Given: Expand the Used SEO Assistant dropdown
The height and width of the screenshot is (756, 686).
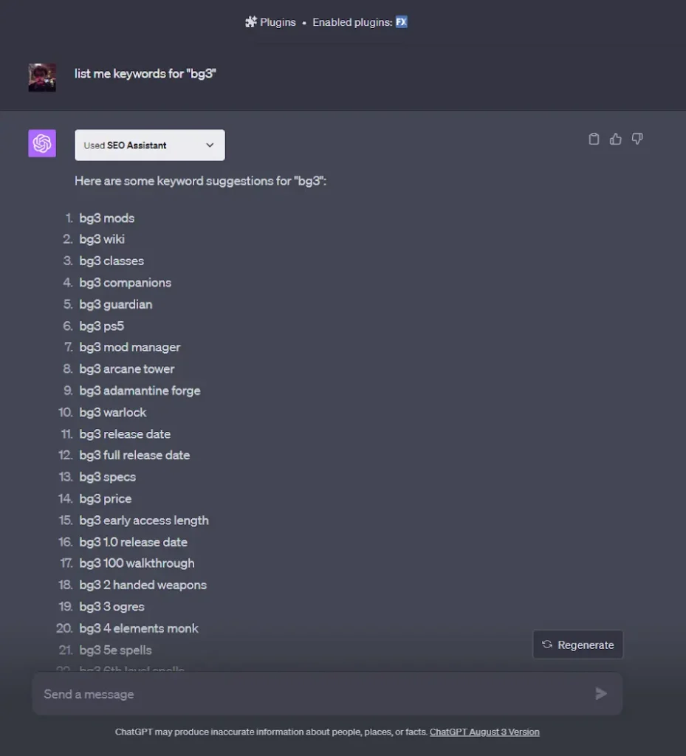Looking at the screenshot, I should 149,145.
